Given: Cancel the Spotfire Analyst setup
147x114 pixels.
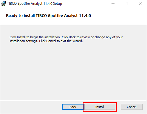Looking at the screenshot, I should pos(132,107).
